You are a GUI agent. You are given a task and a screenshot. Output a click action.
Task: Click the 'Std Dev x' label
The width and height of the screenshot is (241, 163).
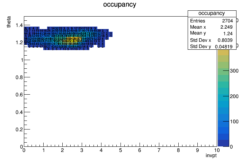click(x=200, y=40)
